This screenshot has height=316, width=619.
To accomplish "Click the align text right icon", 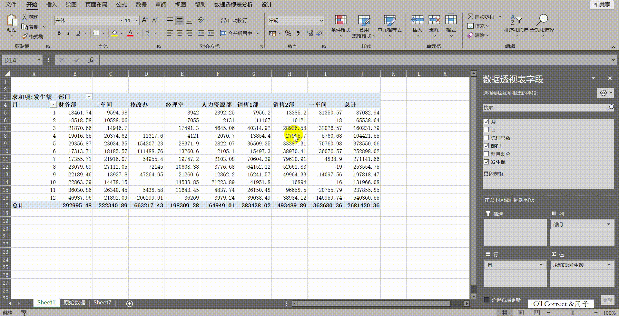I will tap(189, 33).
